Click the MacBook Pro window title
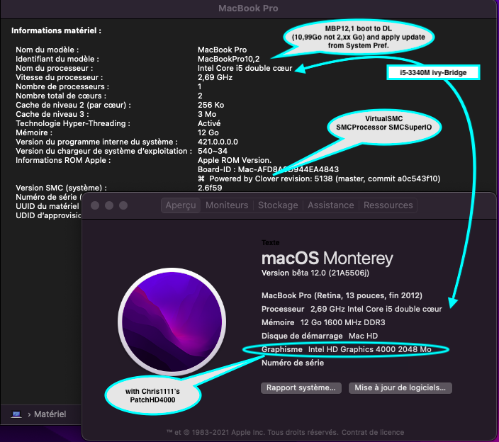The height and width of the screenshot is (442, 499). point(248,8)
